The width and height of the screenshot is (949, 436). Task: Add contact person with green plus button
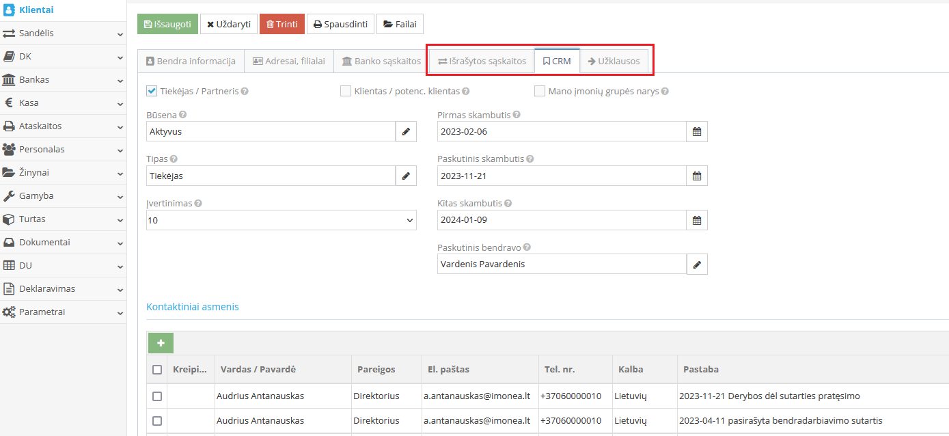[x=161, y=343]
